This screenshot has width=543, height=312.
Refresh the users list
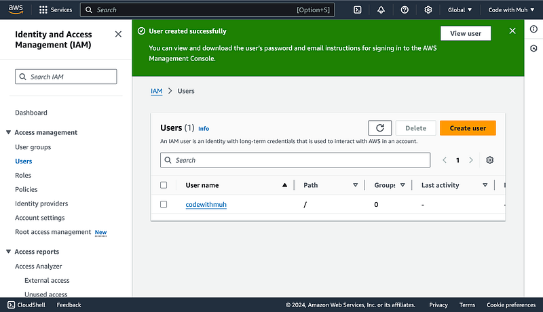pos(380,128)
